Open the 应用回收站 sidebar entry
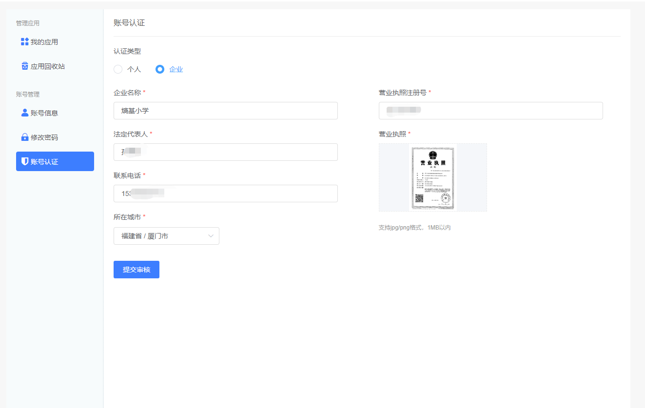Viewport: 645px width, 408px height. click(49, 66)
